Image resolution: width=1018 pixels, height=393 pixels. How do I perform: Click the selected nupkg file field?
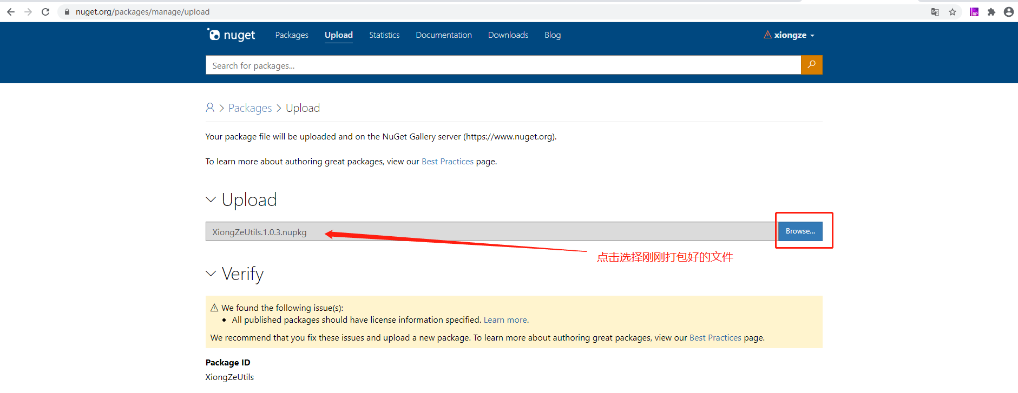(492, 231)
